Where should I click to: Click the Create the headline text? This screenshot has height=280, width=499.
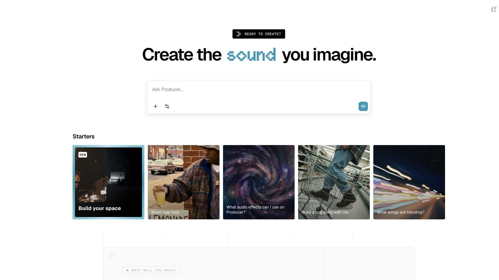point(182,55)
